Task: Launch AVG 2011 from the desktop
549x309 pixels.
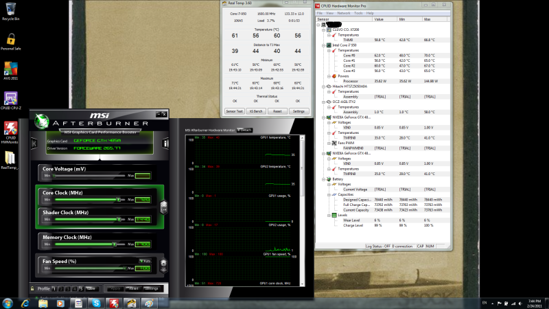Action: pyautogui.click(x=10, y=71)
